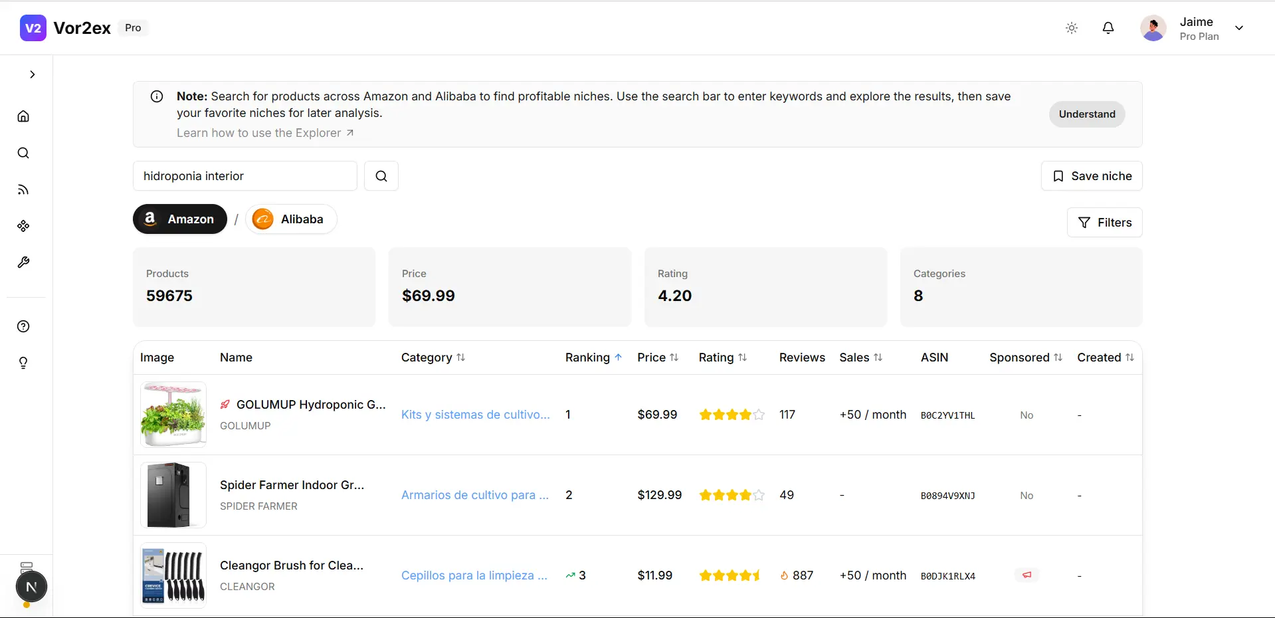Click the GOLUMUP product rating stars
This screenshot has width=1275, height=618.
tap(732, 415)
